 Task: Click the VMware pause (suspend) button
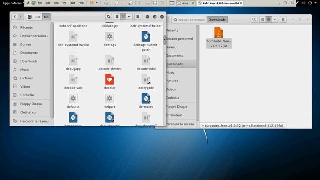tap(92, 3)
